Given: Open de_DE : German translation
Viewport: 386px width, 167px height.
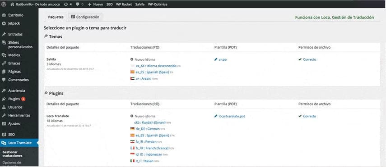Looking at the screenshot, I should pos(148,129).
